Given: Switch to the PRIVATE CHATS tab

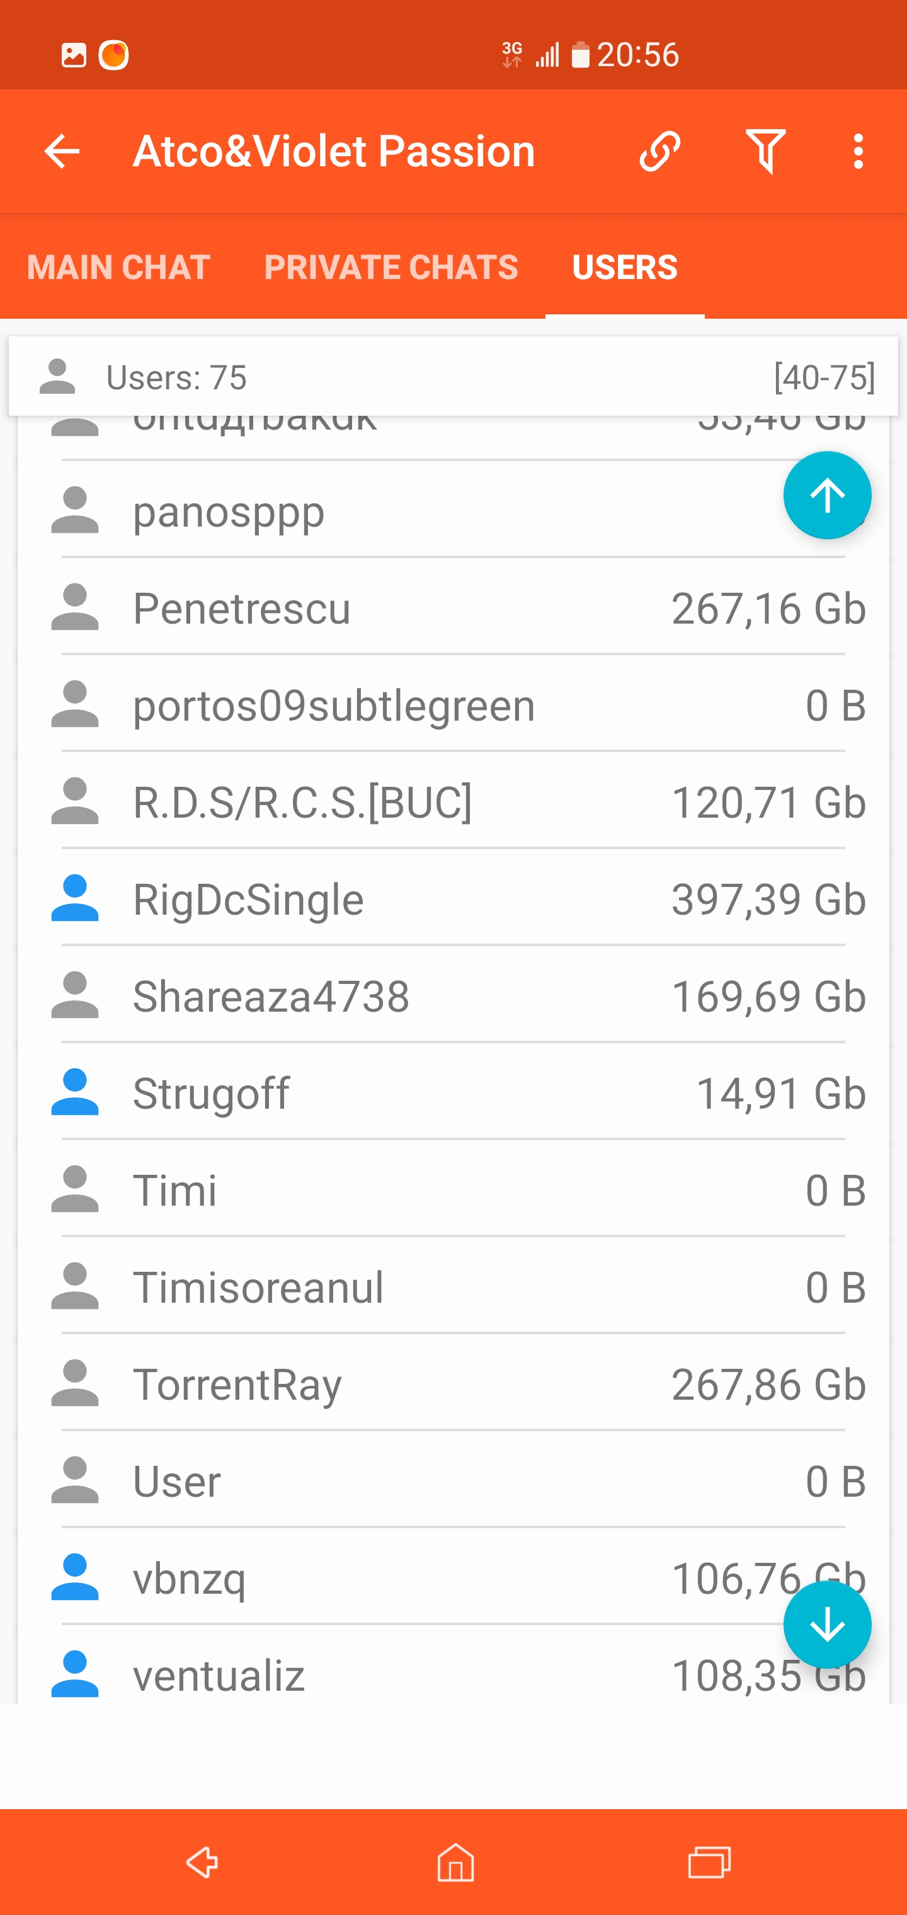Looking at the screenshot, I should click(x=391, y=267).
